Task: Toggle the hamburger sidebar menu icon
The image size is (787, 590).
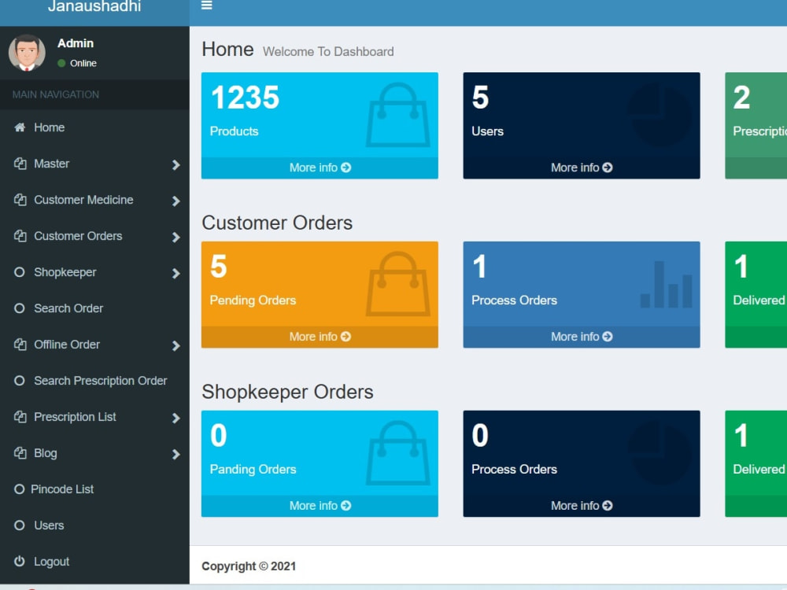Action: pyautogui.click(x=206, y=6)
